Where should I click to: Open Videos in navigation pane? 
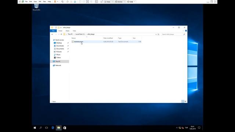click(x=58, y=58)
